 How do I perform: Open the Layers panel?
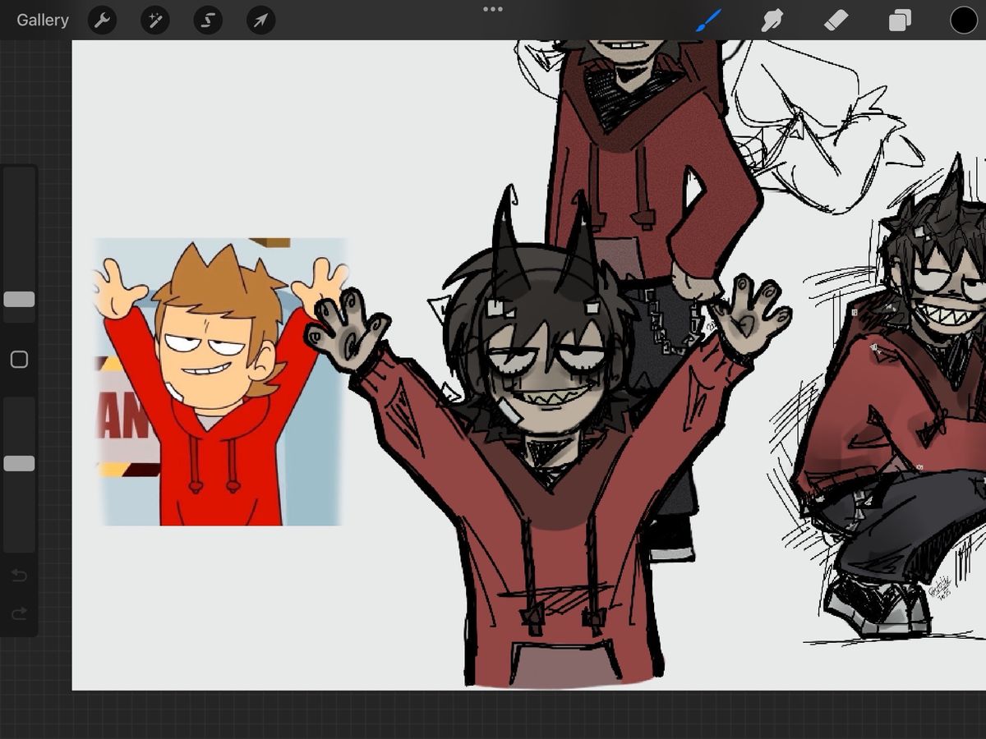900,20
